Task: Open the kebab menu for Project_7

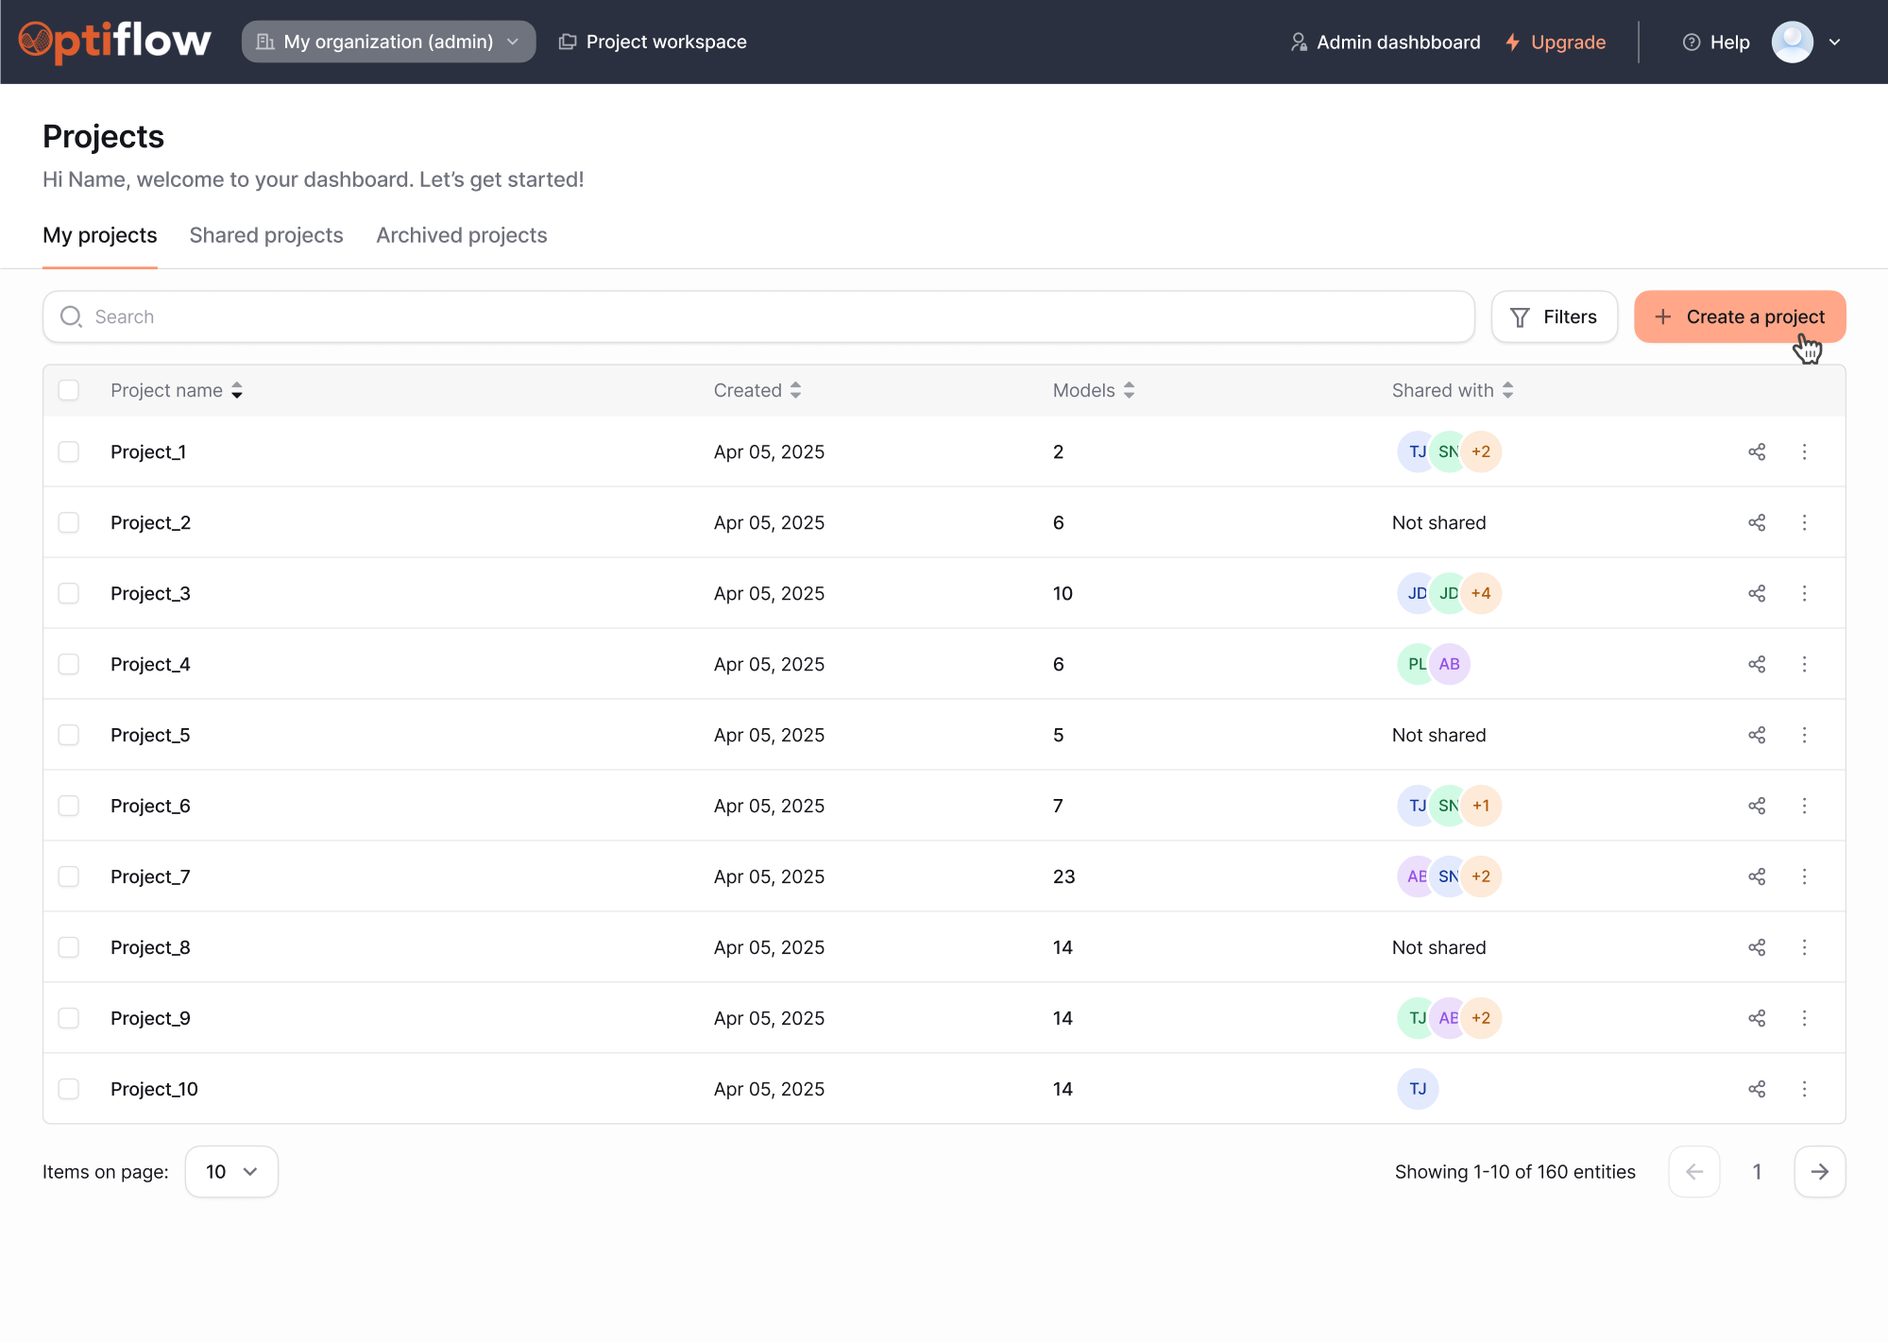Action: (x=1805, y=876)
